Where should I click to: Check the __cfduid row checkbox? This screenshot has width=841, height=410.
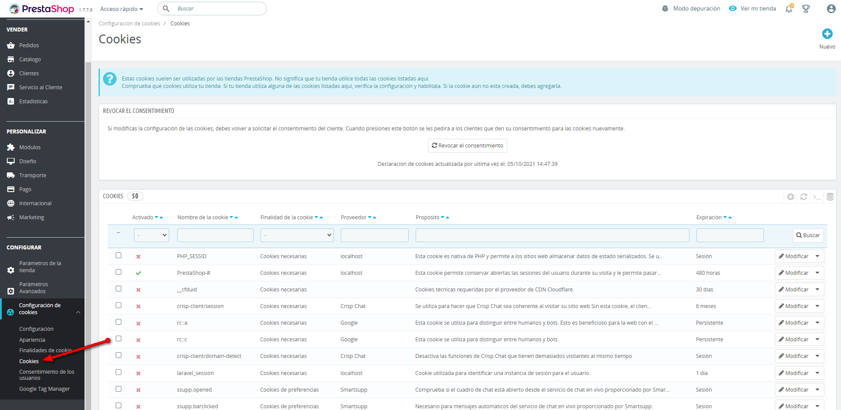coord(118,289)
